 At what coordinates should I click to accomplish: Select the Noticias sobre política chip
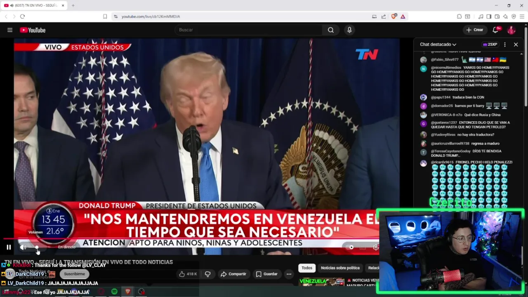tap(340, 268)
